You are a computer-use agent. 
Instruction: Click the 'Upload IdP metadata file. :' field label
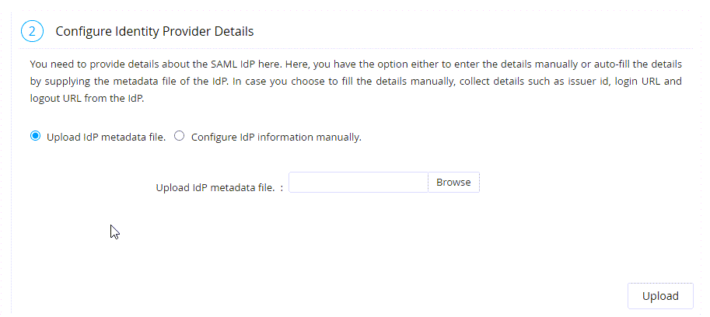pyautogui.click(x=219, y=187)
